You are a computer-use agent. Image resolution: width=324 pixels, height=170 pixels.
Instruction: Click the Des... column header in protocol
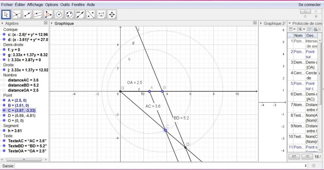tap(311, 36)
